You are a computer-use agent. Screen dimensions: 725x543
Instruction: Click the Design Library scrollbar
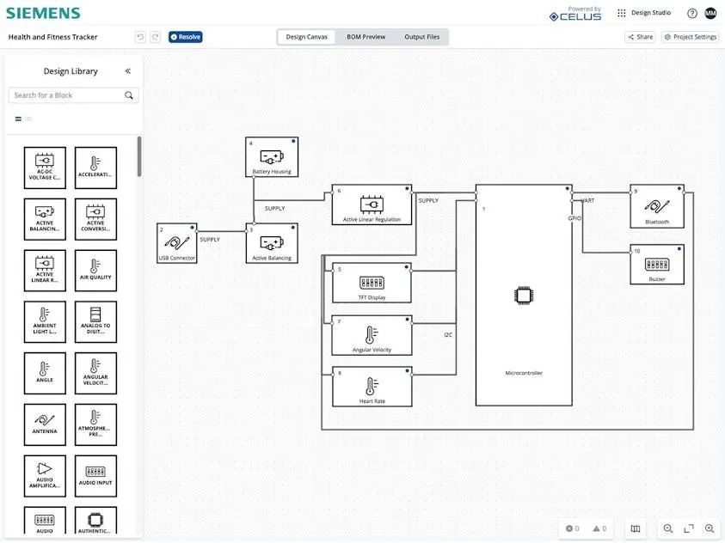pos(139,156)
